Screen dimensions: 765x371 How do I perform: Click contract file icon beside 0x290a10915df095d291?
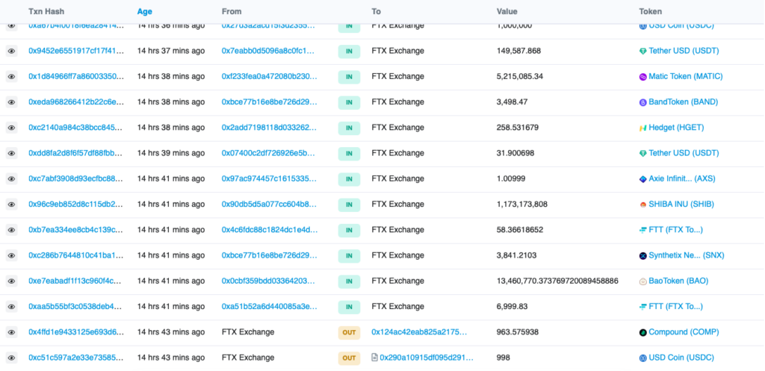coord(375,358)
